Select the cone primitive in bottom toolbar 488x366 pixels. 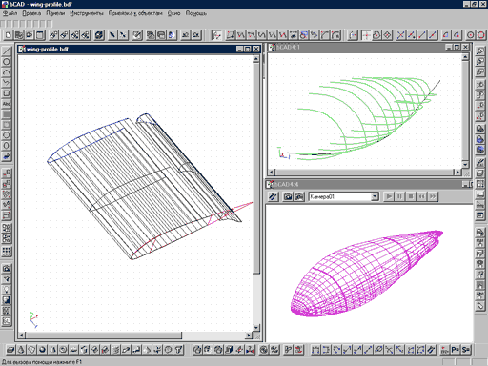(21, 350)
